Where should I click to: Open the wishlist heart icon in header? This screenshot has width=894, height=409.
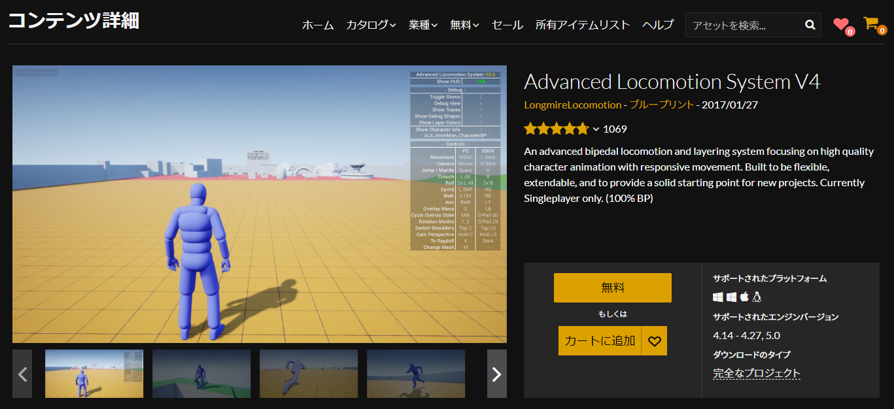[x=841, y=24]
